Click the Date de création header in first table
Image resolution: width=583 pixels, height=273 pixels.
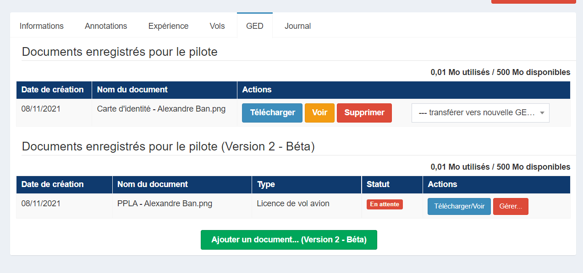point(53,90)
